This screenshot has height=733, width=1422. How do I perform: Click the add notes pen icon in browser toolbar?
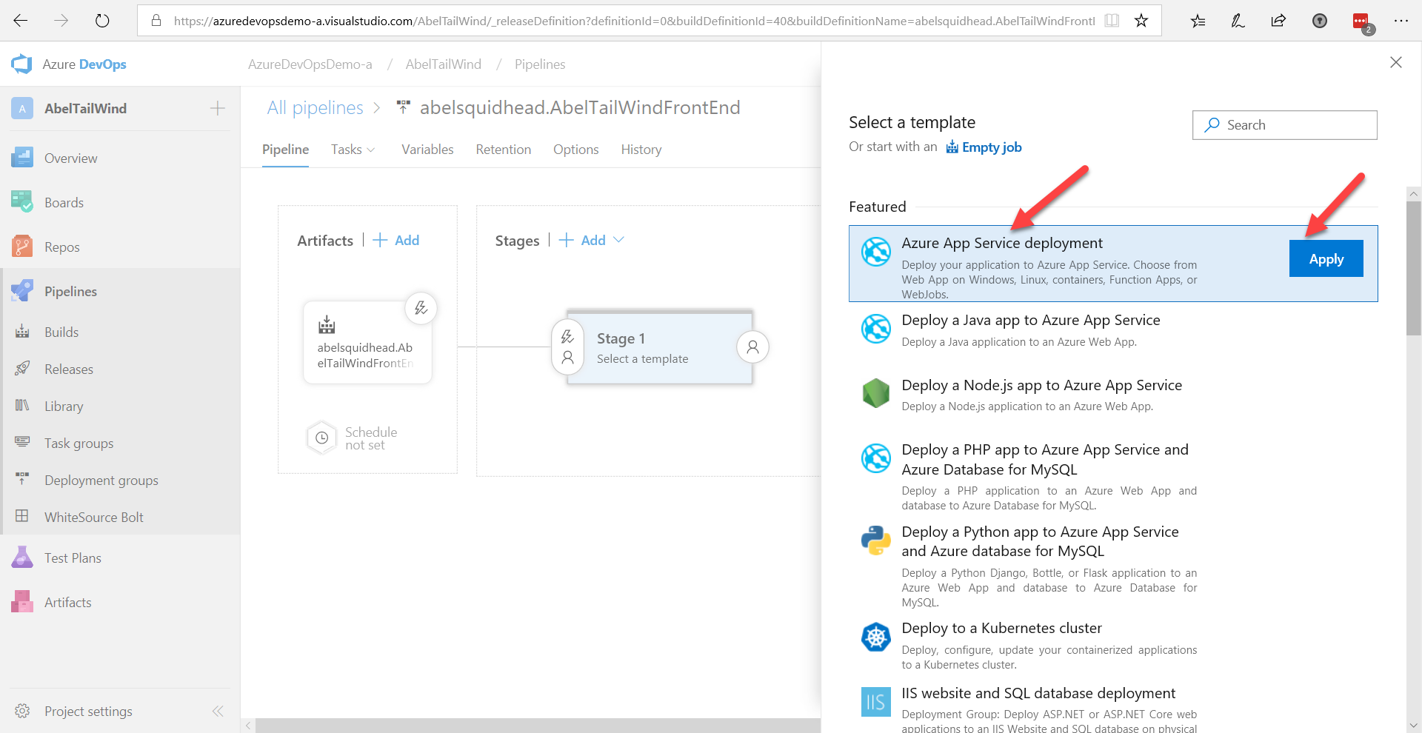pos(1238,21)
